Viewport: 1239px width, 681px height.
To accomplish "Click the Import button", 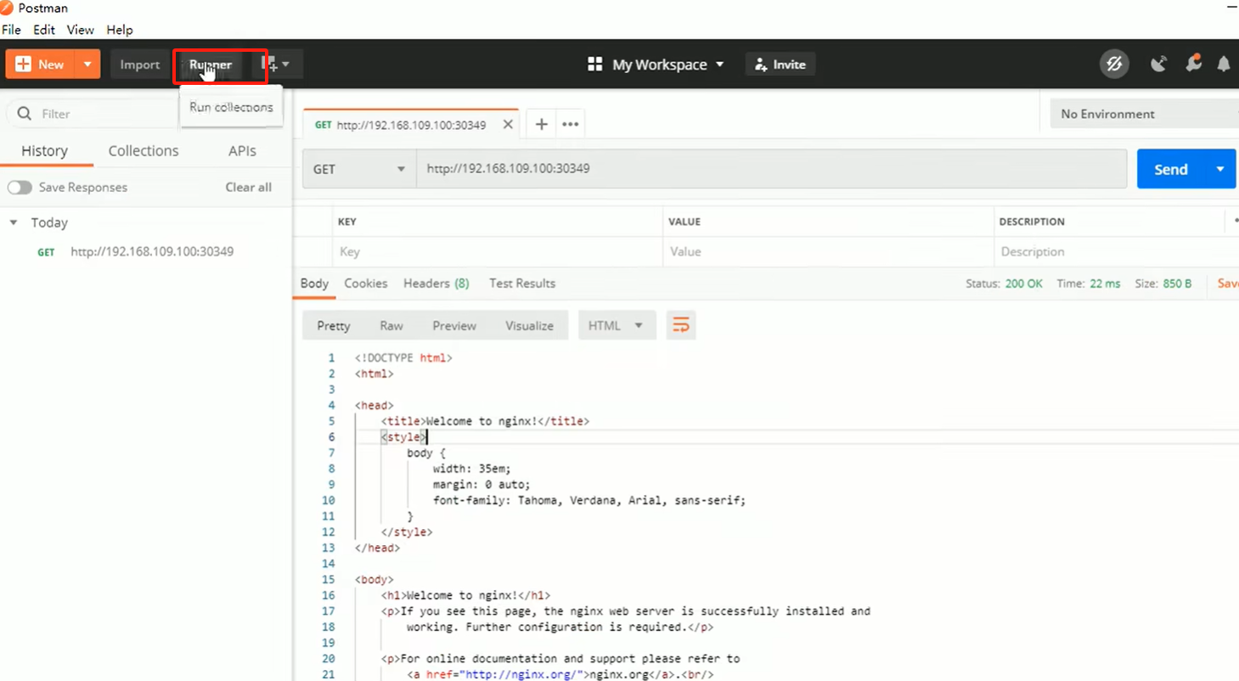I will coord(139,65).
